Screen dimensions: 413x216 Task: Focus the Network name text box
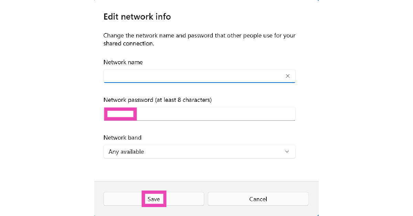click(193, 76)
